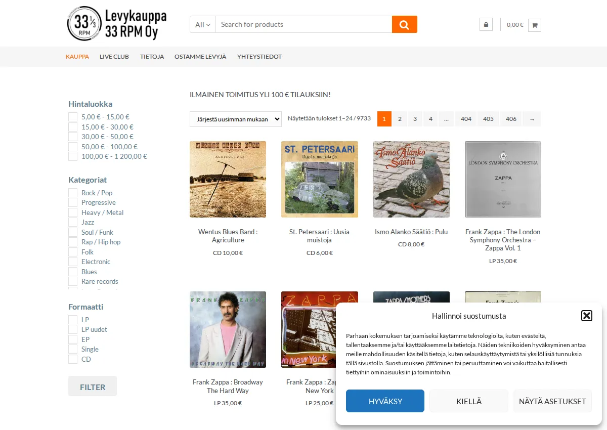Open Wentus Blues Band : Agriculture title link
The image size is (607, 430).
(228, 236)
